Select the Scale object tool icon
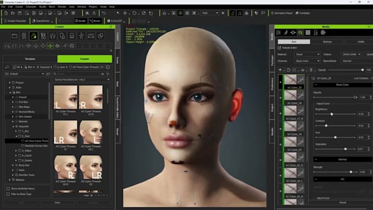 [144, 13]
